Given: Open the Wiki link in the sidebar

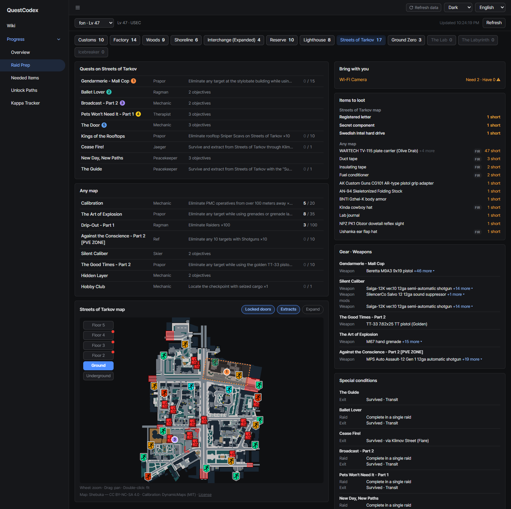Looking at the screenshot, I should point(11,26).
